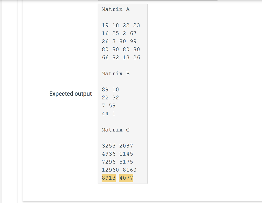The width and height of the screenshot is (262, 203).
Task: Click the Matrix B row 7 59
Action: tap(108, 105)
